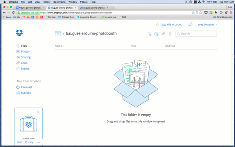Image resolution: width=235 pixels, height=147 pixels.
Task: Sort by the Name column dropdown
Action: (x=60, y=46)
